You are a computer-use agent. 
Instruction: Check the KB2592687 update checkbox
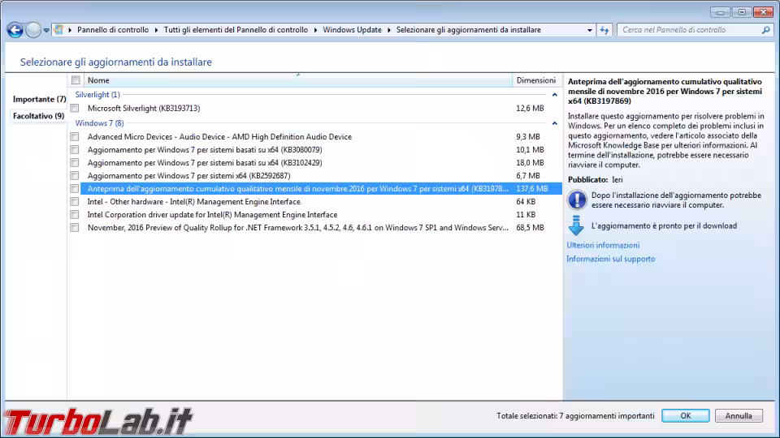tap(75, 176)
